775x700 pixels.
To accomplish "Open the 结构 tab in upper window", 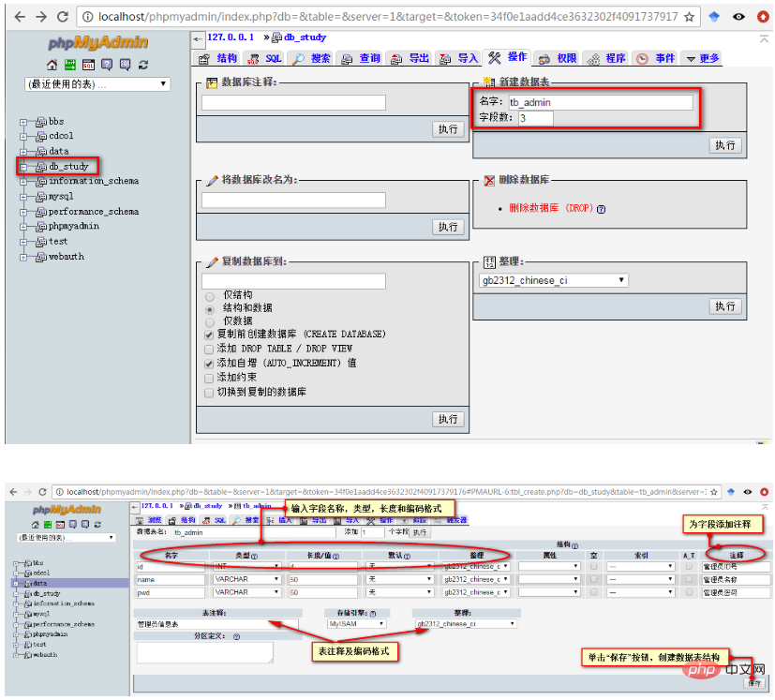I will 218,58.
